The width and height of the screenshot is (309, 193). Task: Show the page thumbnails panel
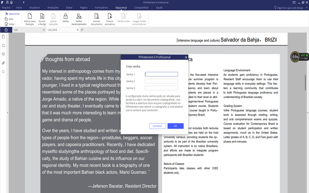point(3,37)
